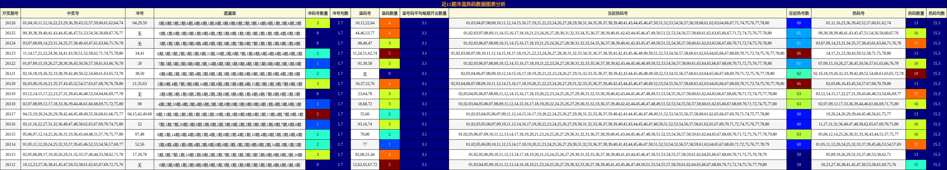Click the 热码数量 column header

(x=916, y=13)
